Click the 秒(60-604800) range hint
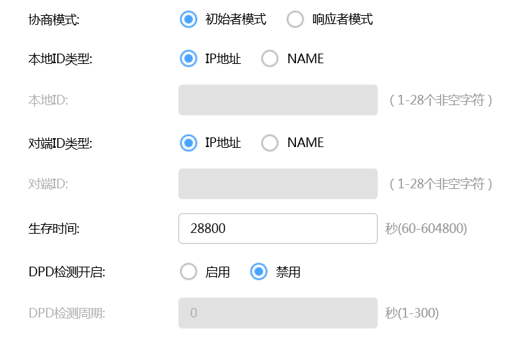 [426, 228]
